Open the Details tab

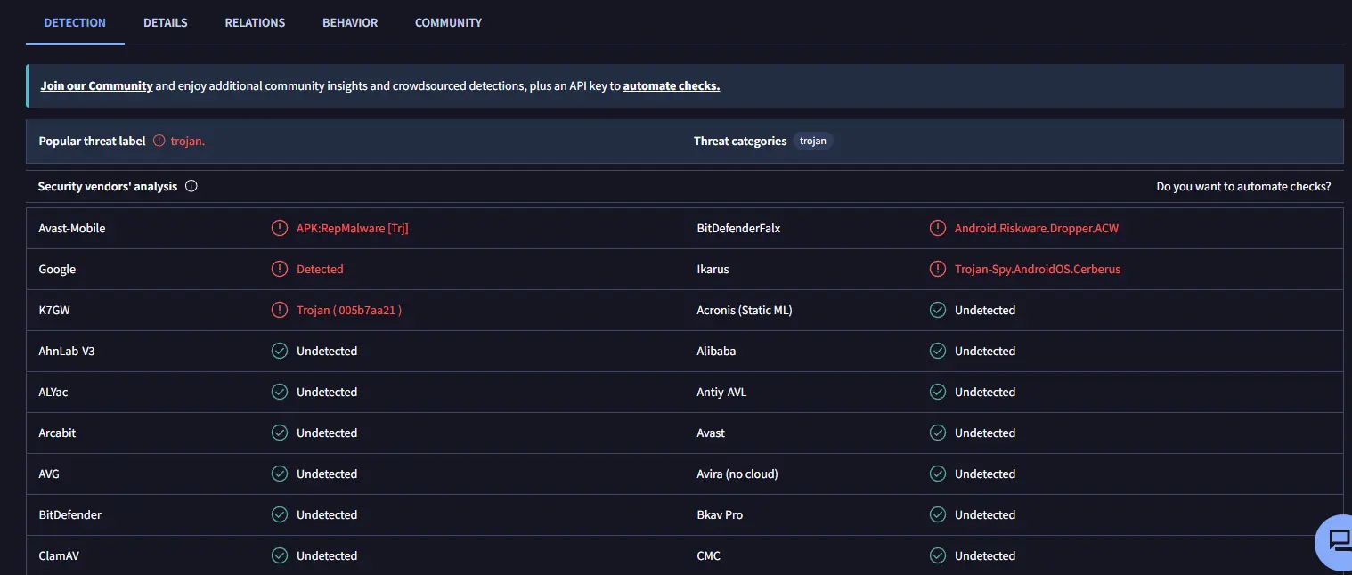[x=166, y=22]
